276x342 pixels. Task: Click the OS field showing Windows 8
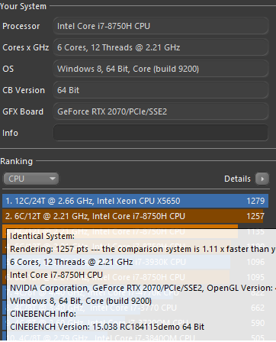[x=161, y=69]
